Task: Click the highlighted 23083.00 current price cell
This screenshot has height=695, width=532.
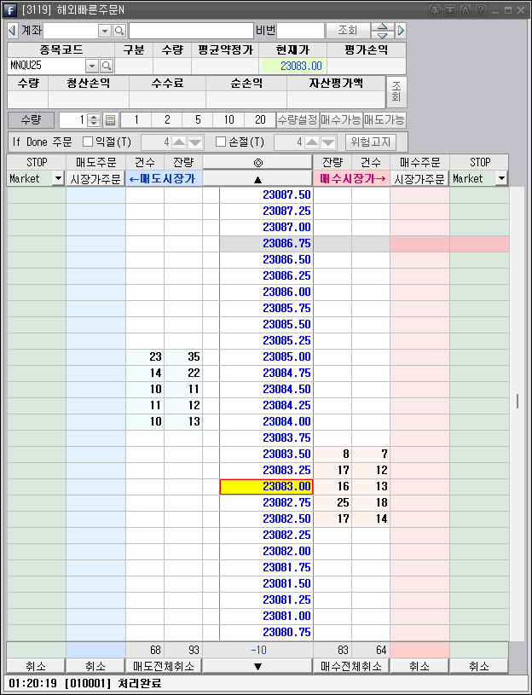Action: (x=266, y=487)
